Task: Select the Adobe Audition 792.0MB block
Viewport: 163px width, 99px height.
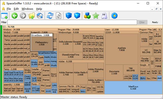Action: click(96, 81)
